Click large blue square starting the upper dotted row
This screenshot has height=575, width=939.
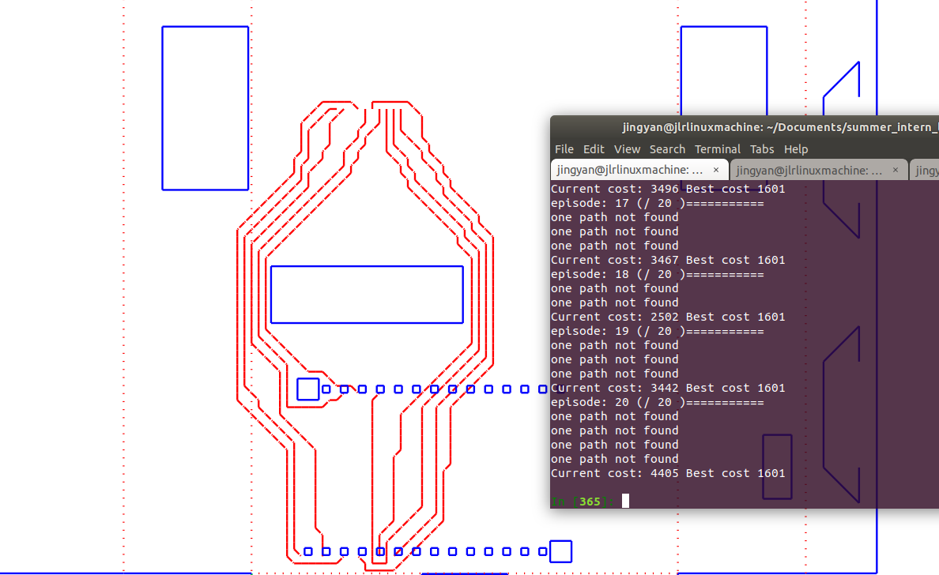pyautogui.click(x=308, y=389)
